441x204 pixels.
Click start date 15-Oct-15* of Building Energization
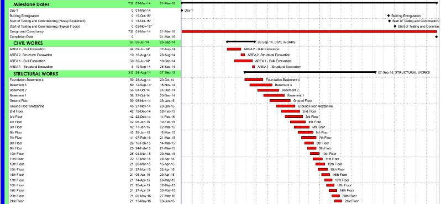(x=143, y=16)
